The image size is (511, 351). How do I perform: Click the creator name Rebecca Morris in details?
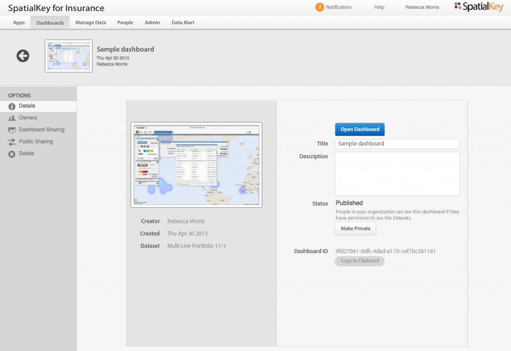[186, 221]
